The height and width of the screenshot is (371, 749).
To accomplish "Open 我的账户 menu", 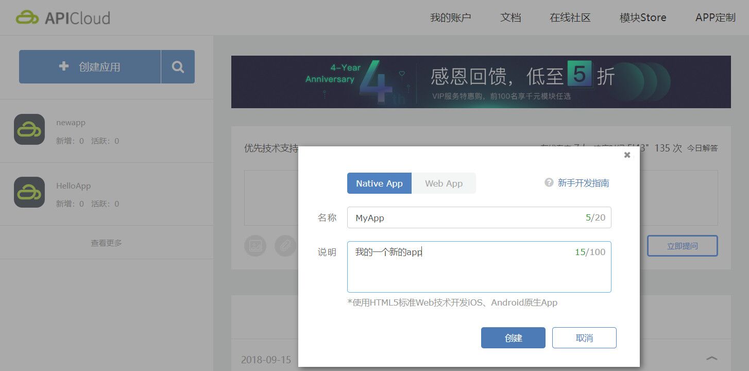I will (450, 17).
